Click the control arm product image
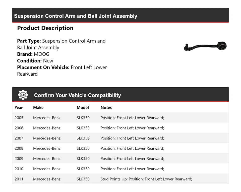241x192 pixels. (x=205, y=47)
